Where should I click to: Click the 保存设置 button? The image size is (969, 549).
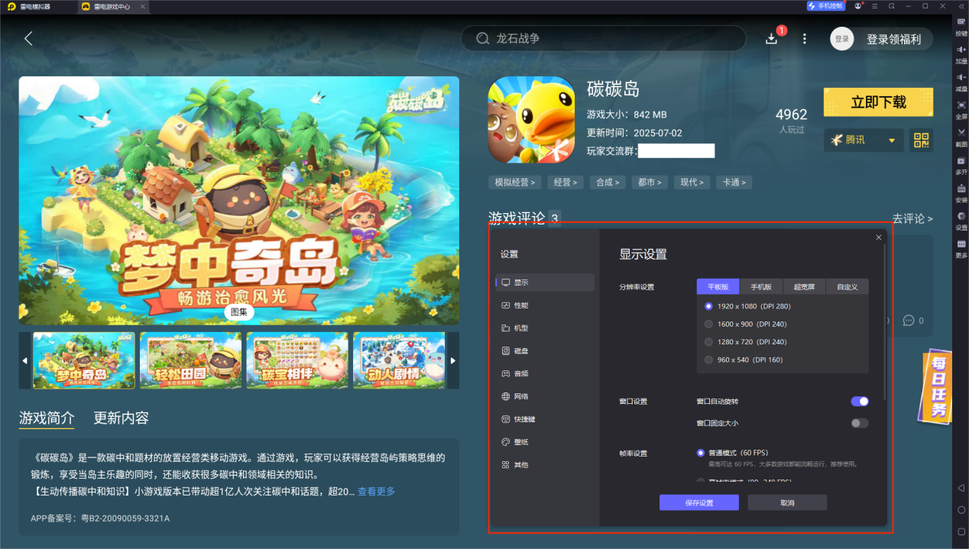click(x=699, y=502)
